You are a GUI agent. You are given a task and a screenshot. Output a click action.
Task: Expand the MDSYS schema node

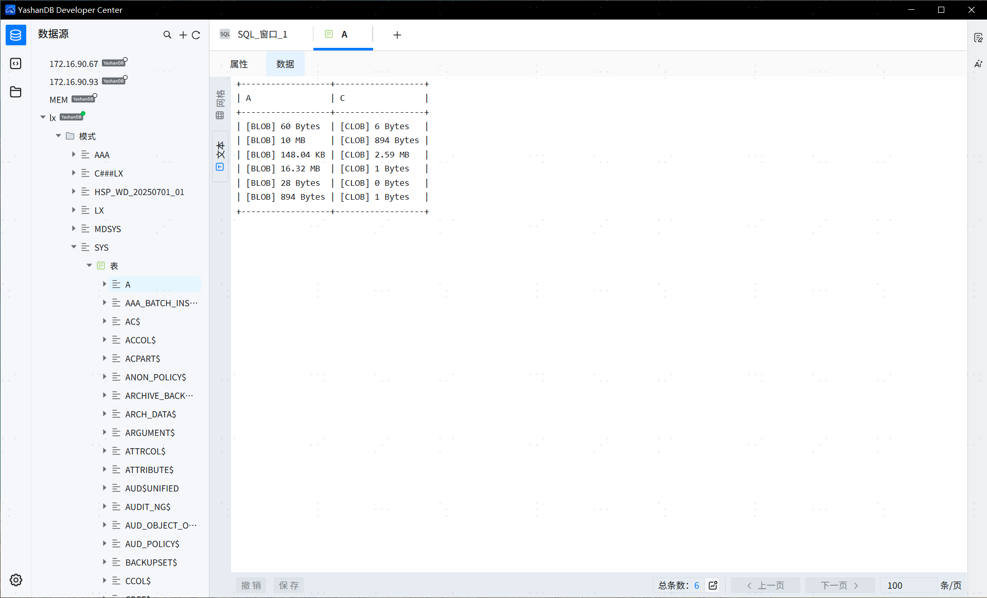pos(74,228)
